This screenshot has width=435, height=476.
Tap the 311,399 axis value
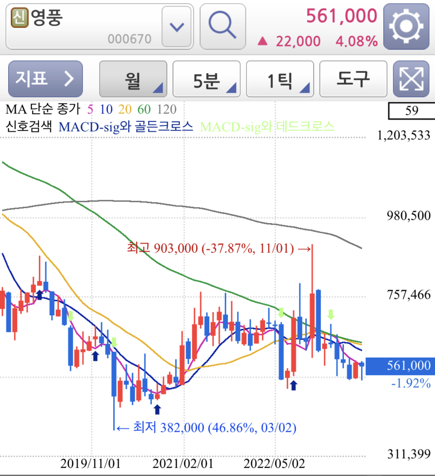point(409,454)
